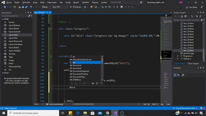The image size is (206, 116).
Task: Click the Sorun bulunamadı status indicator
Action: [x=55, y=104]
